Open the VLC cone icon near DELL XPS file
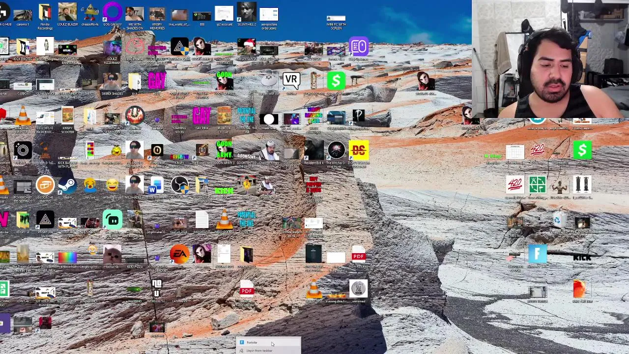This screenshot has width=629, height=354. pos(23,116)
